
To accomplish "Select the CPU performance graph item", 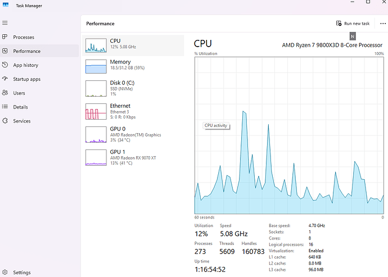I will click(x=133, y=45).
